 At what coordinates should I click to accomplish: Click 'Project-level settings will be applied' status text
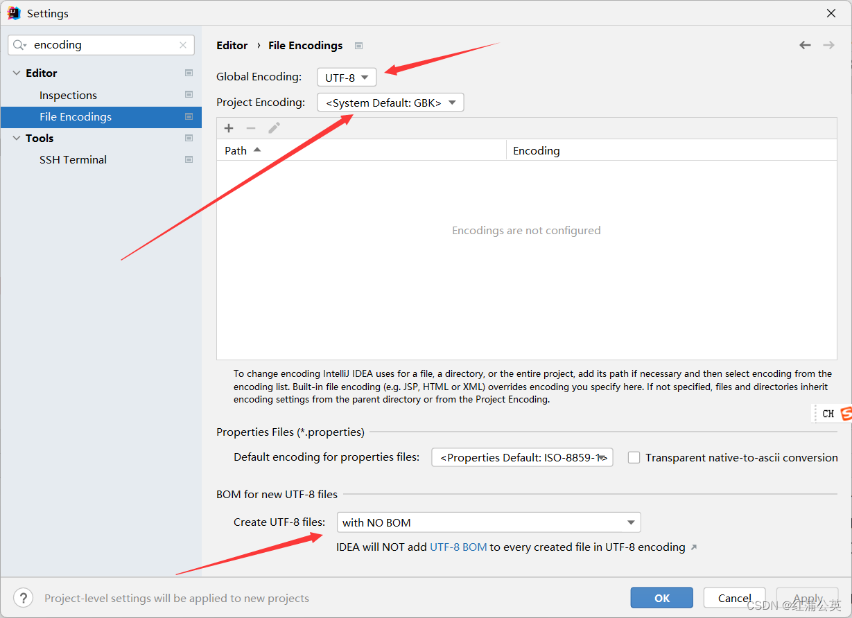177,599
